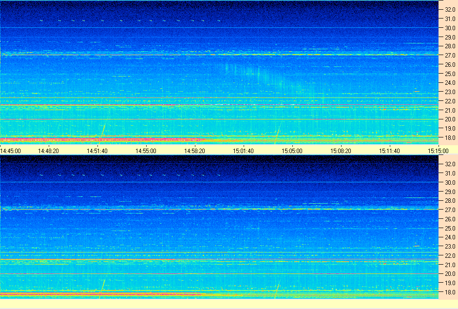Choose 22.0 on the upper spectrogram scale
The image size is (458, 309).
click(x=450, y=101)
